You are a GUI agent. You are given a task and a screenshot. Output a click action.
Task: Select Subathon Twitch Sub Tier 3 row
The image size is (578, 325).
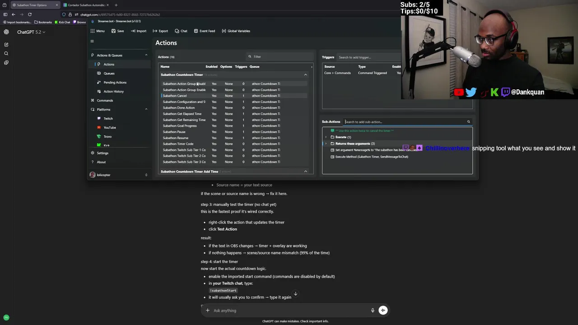tap(234, 162)
